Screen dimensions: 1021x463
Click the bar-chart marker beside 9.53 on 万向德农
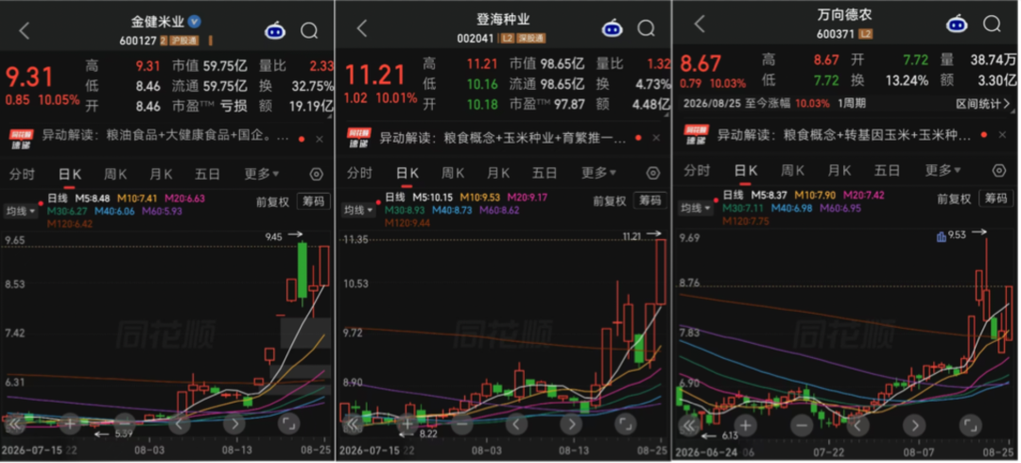[941, 237]
